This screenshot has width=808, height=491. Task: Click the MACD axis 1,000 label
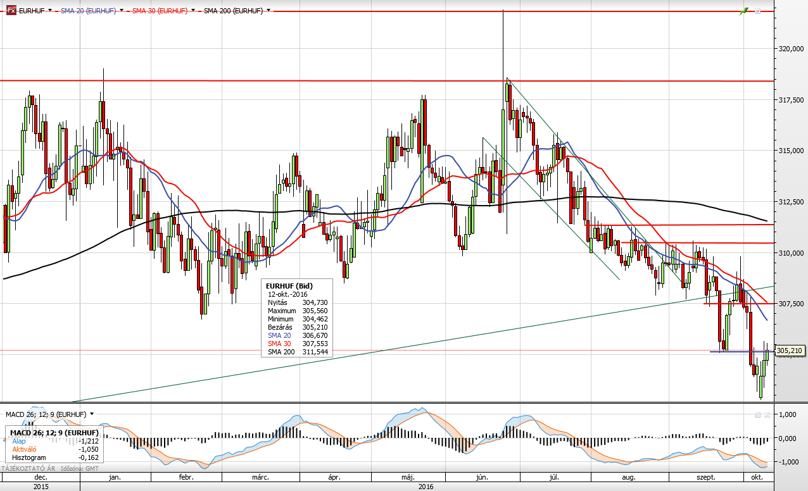(x=787, y=414)
